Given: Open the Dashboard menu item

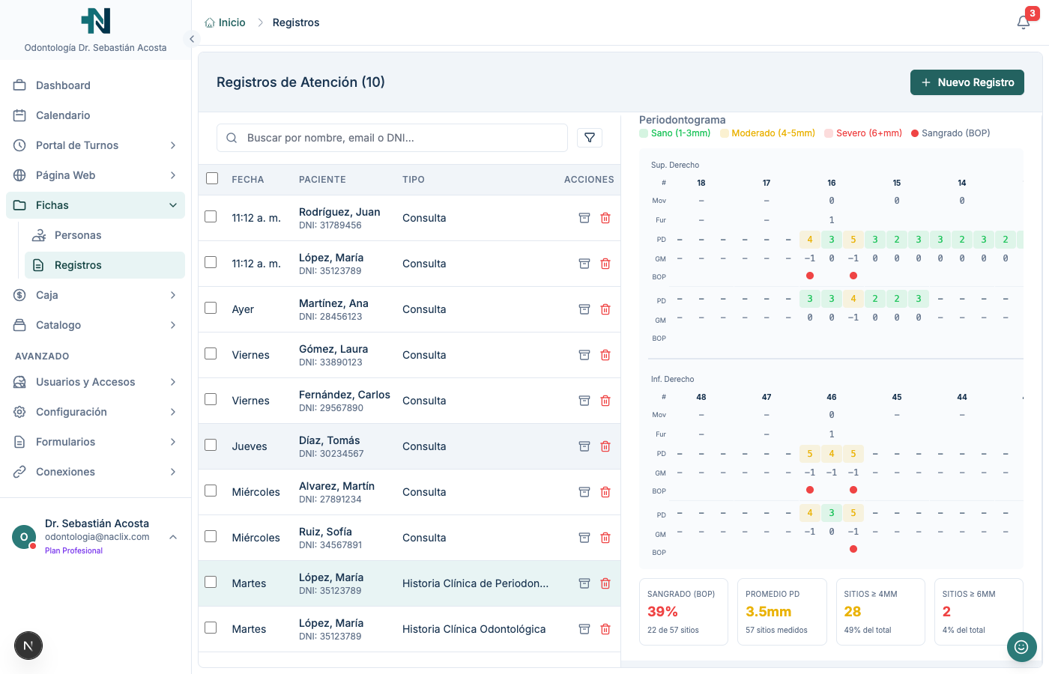Looking at the screenshot, I should pyautogui.click(x=63, y=85).
